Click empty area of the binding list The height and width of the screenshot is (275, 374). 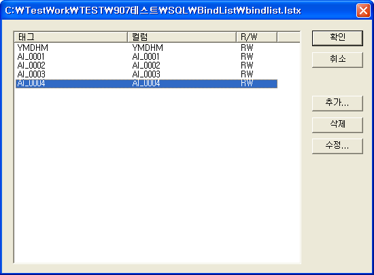(157, 175)
